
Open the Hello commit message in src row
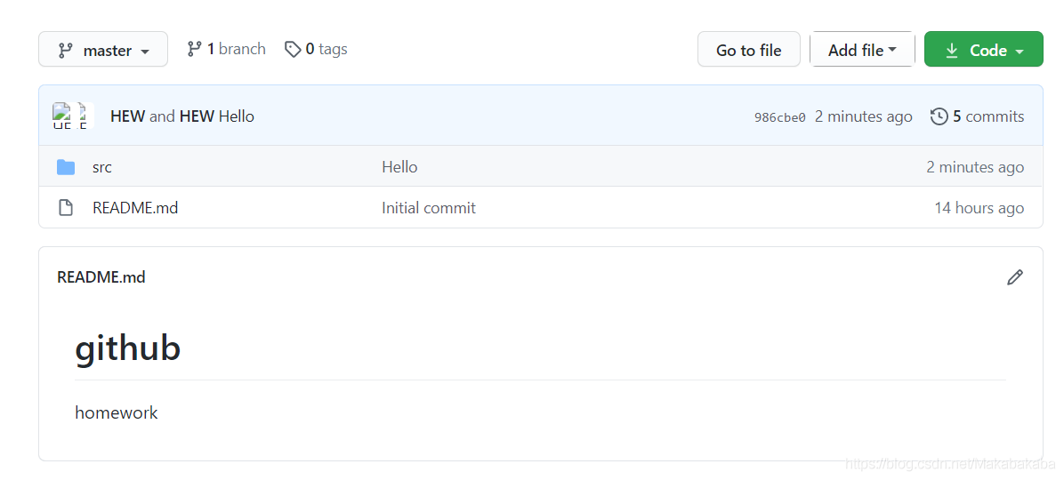[x=399, y=167]
